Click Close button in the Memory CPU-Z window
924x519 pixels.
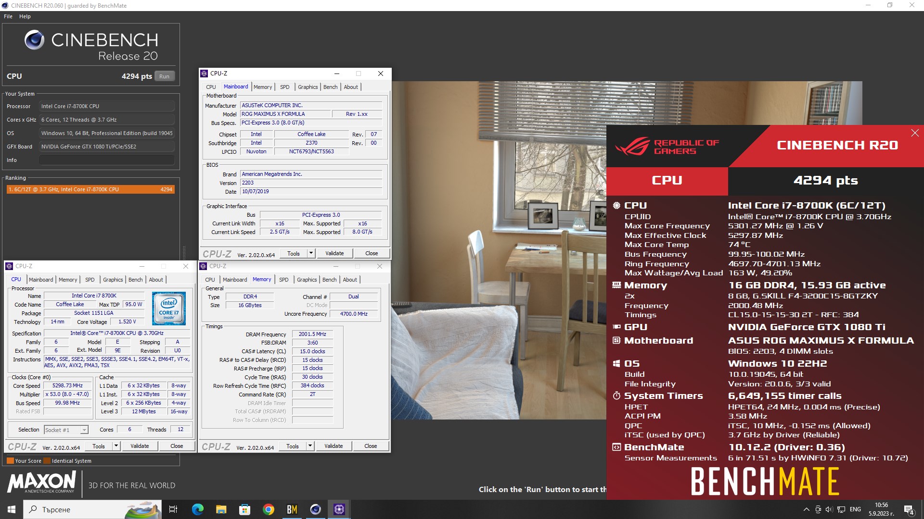point(371,446)
